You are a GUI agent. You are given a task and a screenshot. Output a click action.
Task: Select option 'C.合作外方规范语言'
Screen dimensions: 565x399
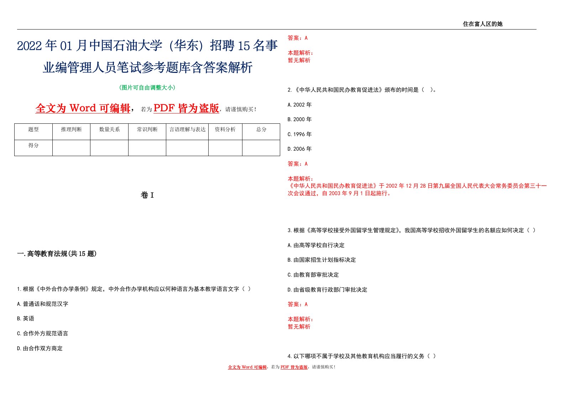[x=43, y=334]
